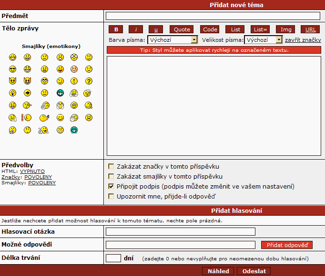
Task: Insert the blushing pink-faced smiley
Action: click(74, 69)
